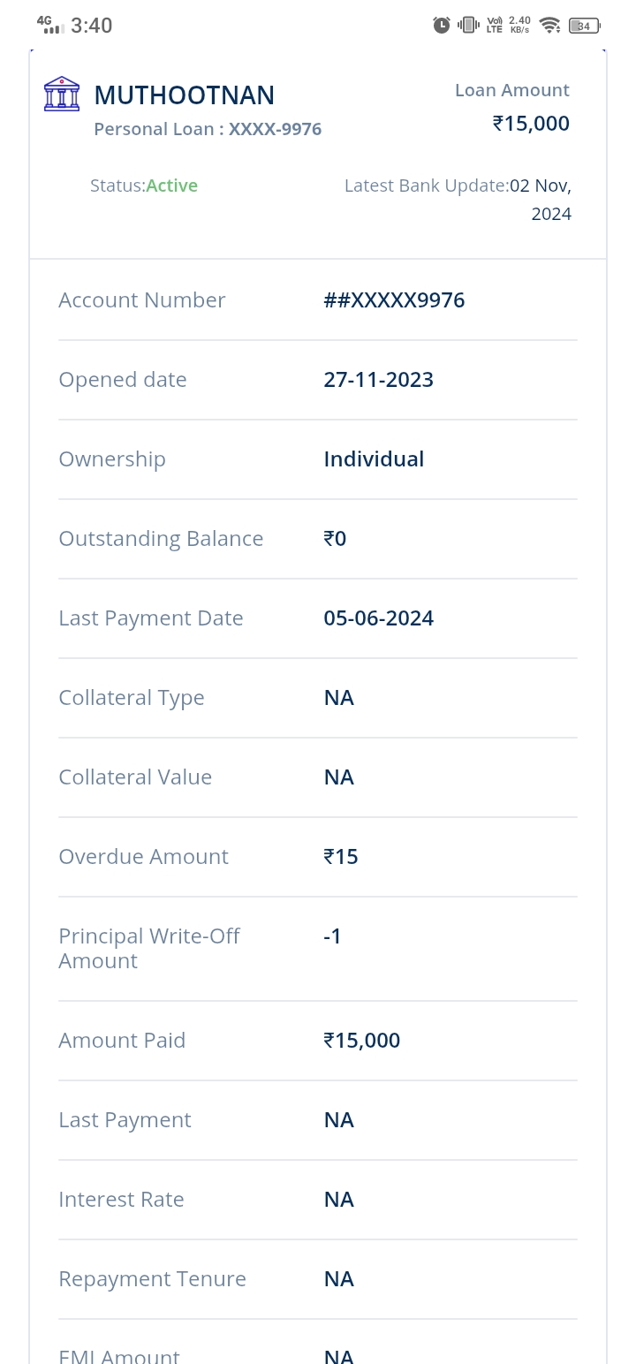The height and width of the screenshot is (1364, 636).
Task: Tap the ₹15,000 Loan Amount at top
Action: pos(531,124)
